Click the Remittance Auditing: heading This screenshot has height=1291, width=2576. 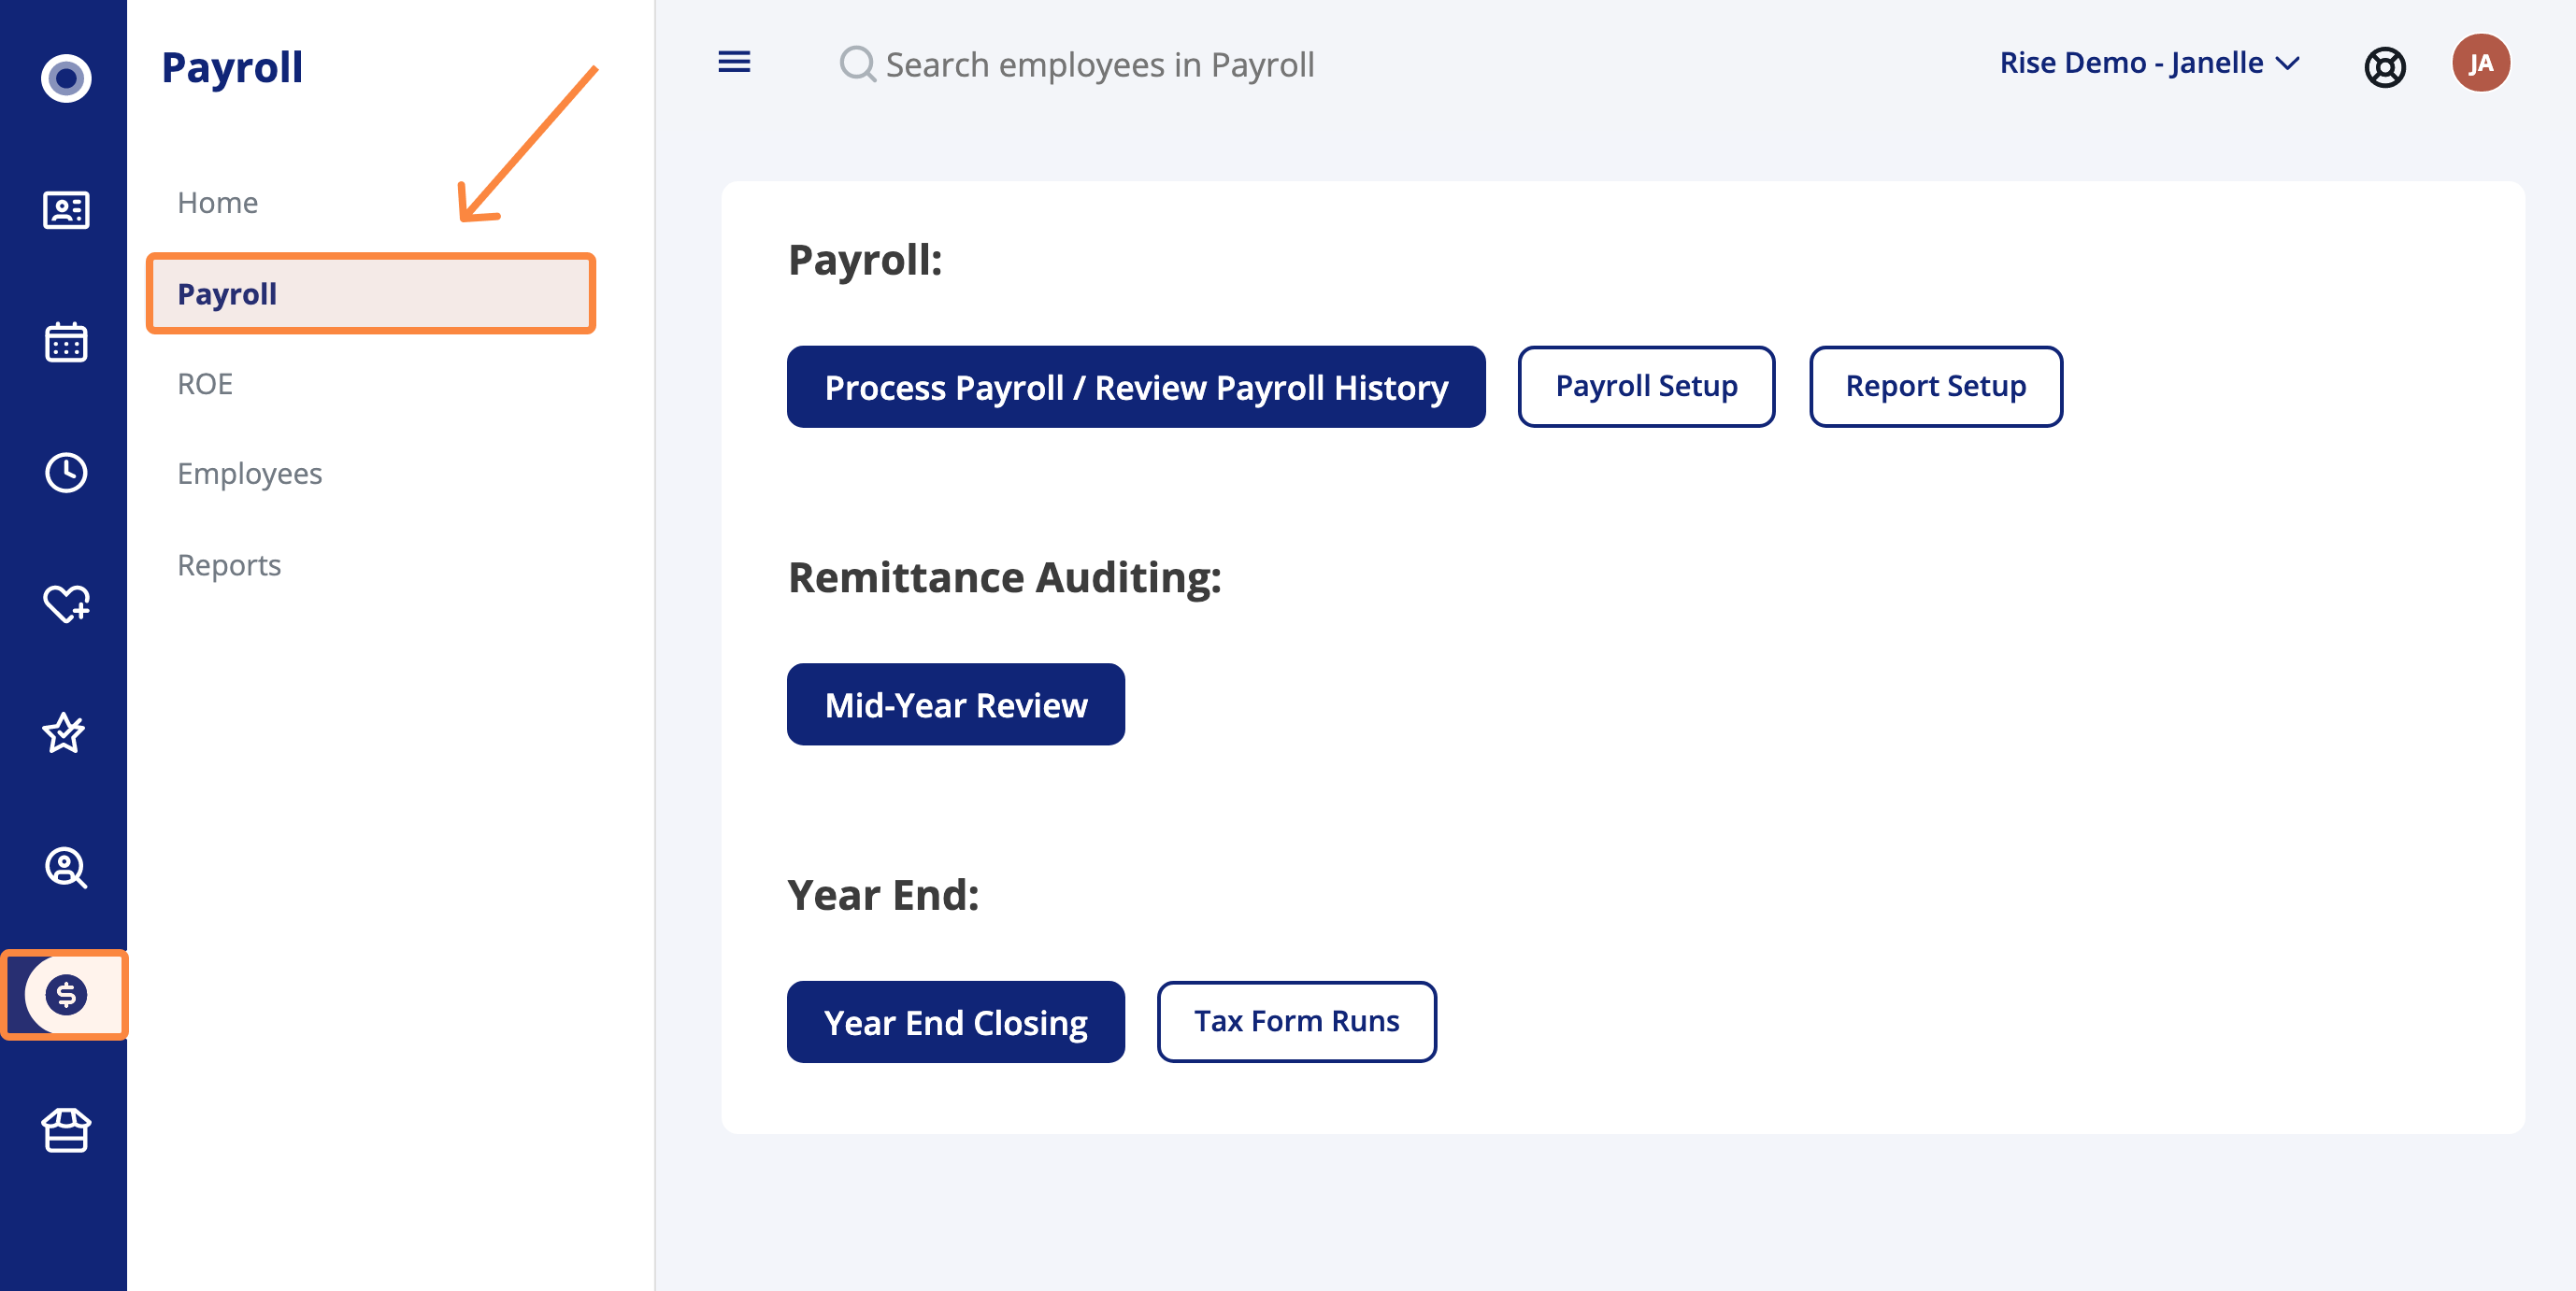click(1004, 577)
